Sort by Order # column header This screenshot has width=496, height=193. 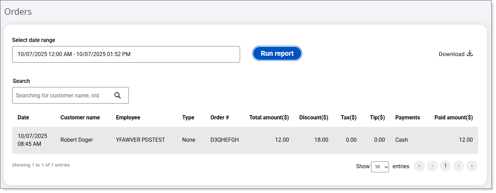click(x=220, y=117)
